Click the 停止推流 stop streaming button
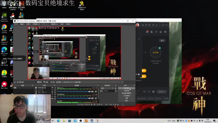The height and width of the screenshot is (123, 218). pos(126,88)
